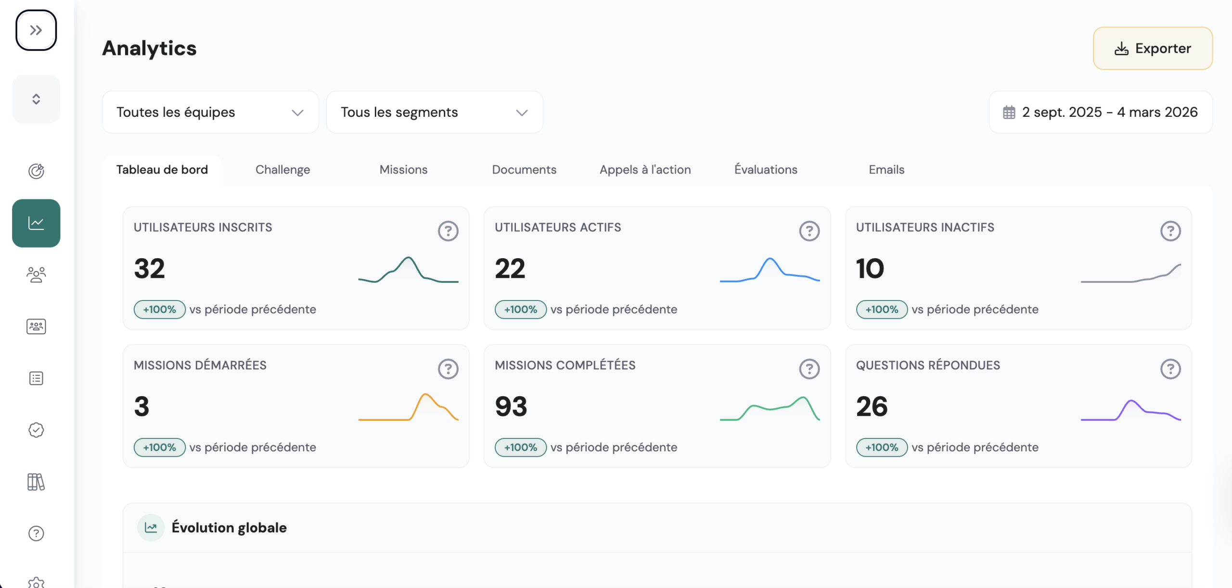Open the teams card sidebar icon
Screen dimensions: 1232x588
(36, 326)
